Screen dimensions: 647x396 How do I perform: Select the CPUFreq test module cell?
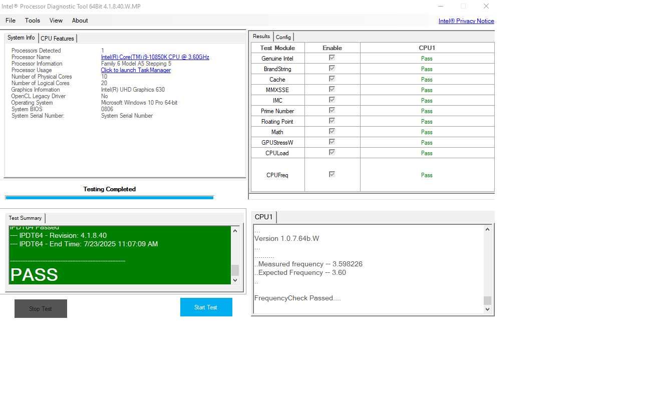(x=277, y=175)
